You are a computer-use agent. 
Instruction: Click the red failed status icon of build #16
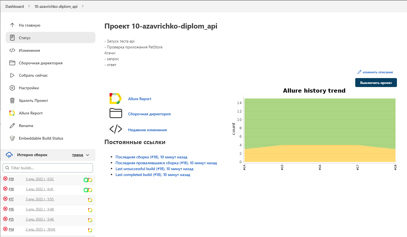(x=5, y=209)
